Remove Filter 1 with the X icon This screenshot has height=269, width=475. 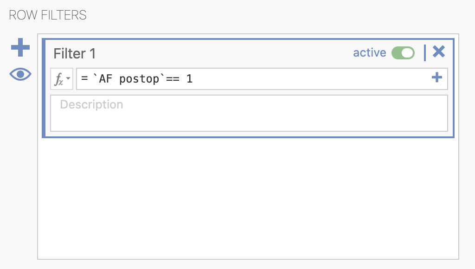pos(439,51)
